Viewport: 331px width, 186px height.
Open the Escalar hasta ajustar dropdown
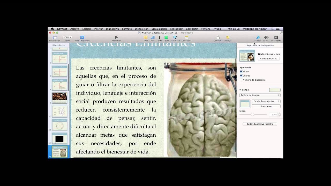pos(266,101)
